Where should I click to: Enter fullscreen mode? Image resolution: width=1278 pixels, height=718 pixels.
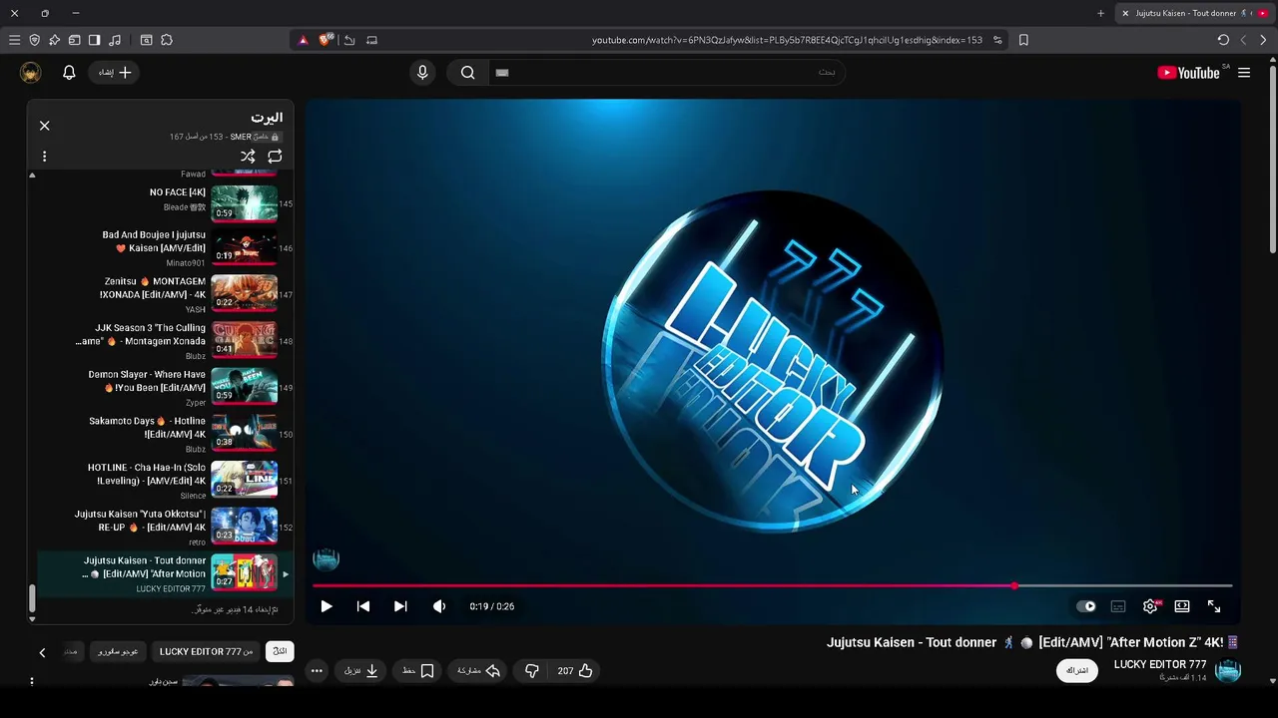point(1214,606)
